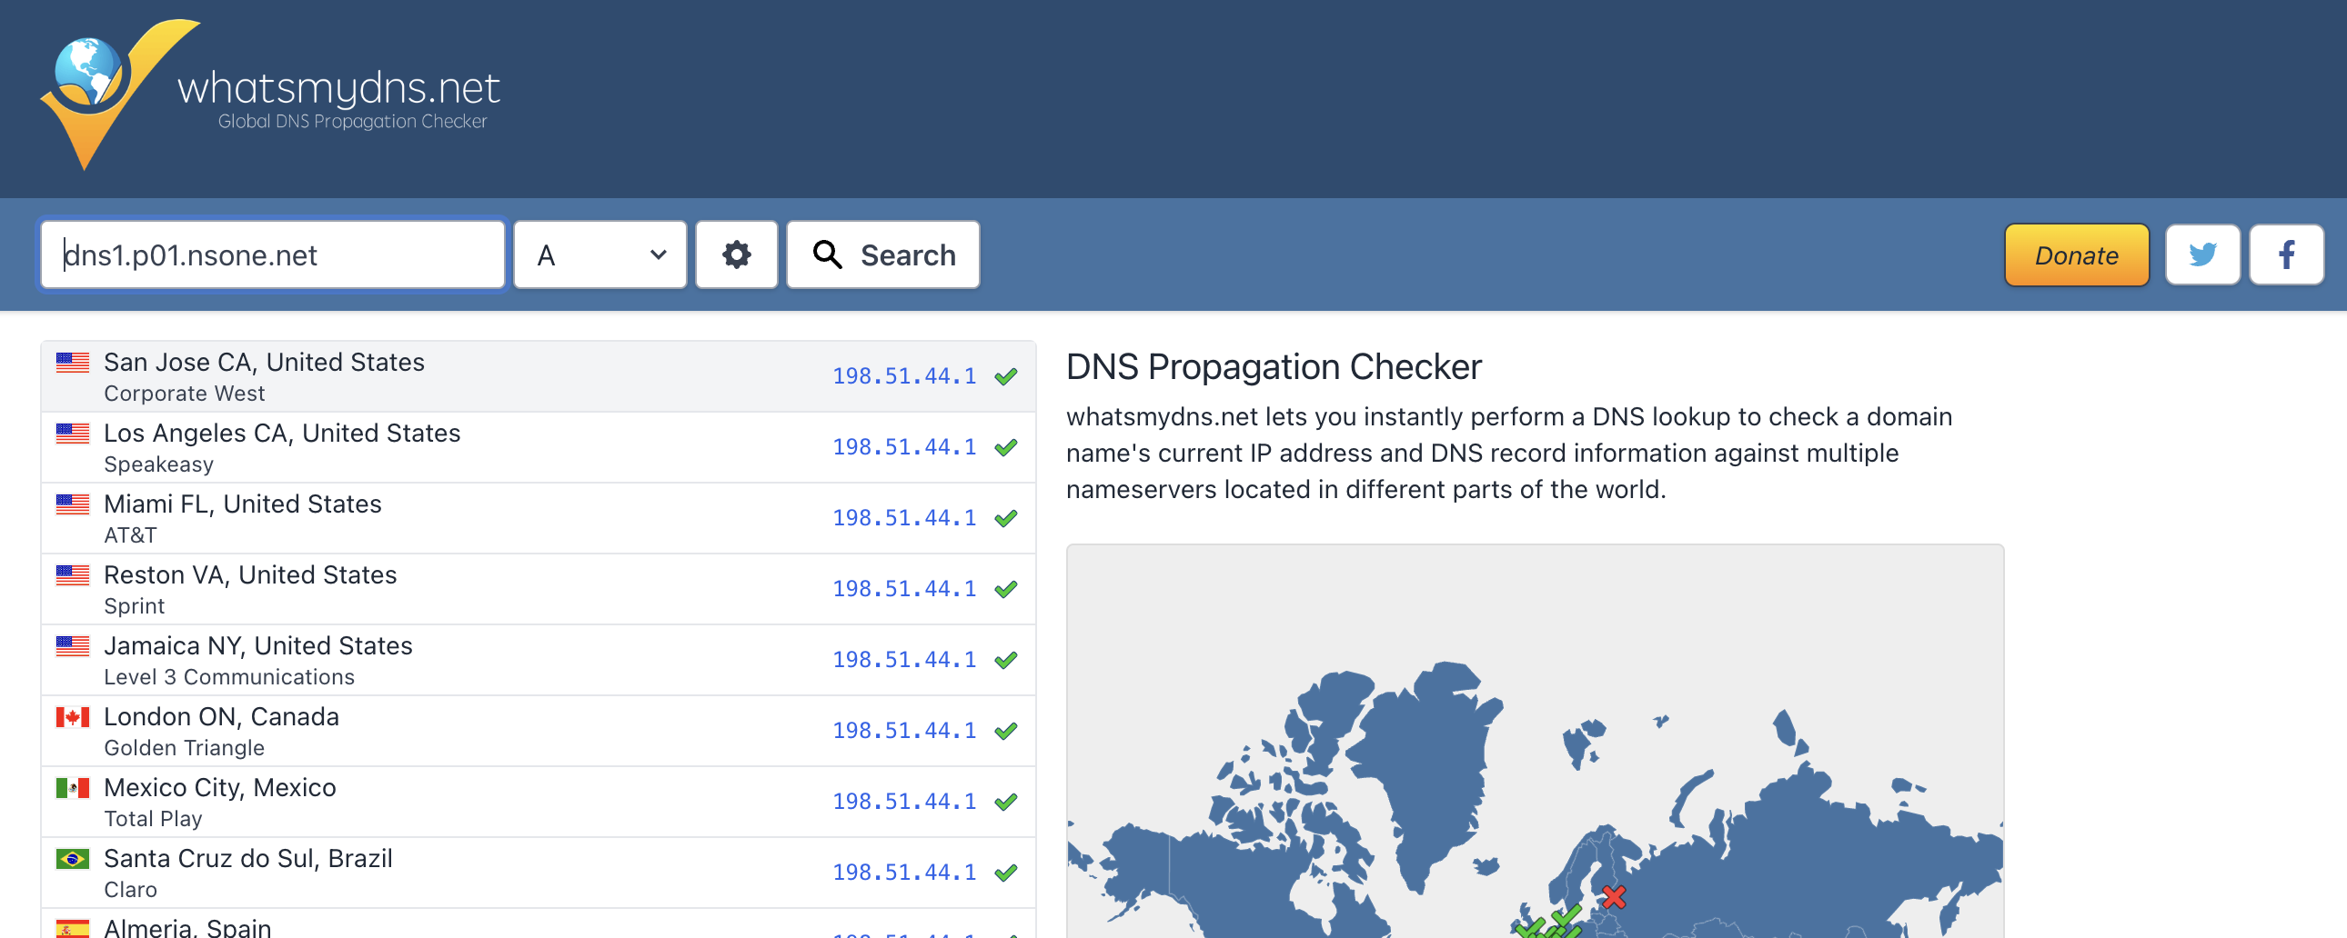
Task: Open the A record type dropdown
Action: [600, 255]
